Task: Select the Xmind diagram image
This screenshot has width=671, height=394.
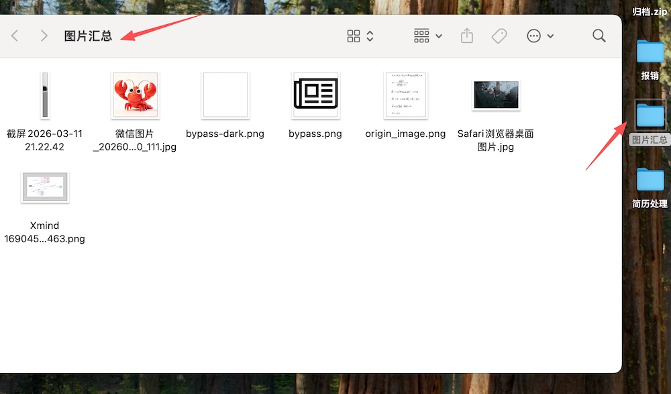Action: click(44, 187)
